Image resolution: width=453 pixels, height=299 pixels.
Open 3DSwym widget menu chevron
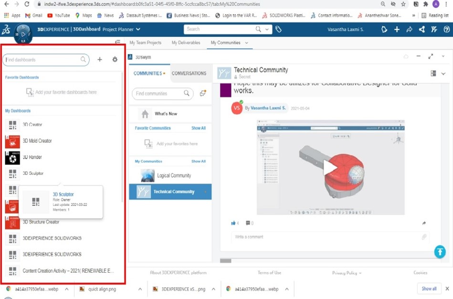pyautogui.click(x=443, y=56)
